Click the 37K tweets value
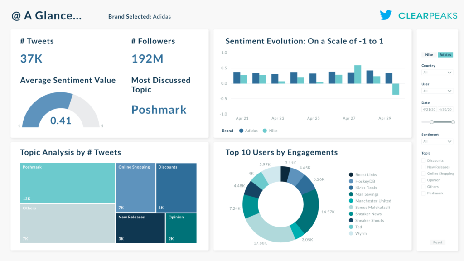Screen dimensions: 464x261 (x=31, y=58)
